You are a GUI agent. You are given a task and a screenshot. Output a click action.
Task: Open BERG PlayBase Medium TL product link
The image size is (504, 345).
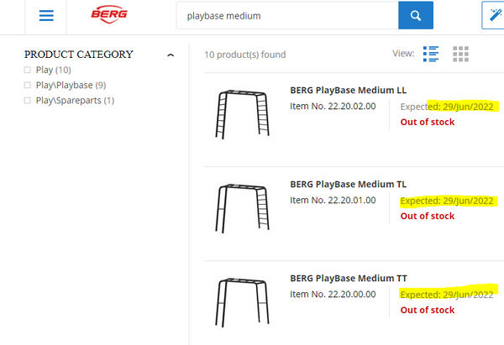click(348, 184)
